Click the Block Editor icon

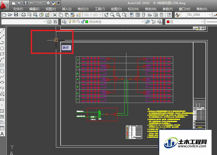[x=79, y=15]
